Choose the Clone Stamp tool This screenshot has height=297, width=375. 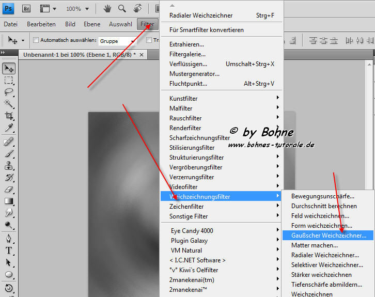click(x=9, y=165)
